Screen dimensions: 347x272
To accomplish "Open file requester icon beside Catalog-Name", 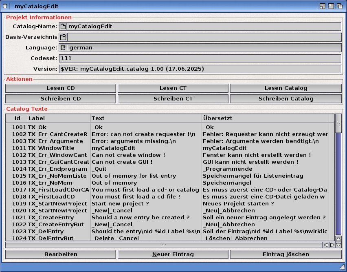I will 63,27.
